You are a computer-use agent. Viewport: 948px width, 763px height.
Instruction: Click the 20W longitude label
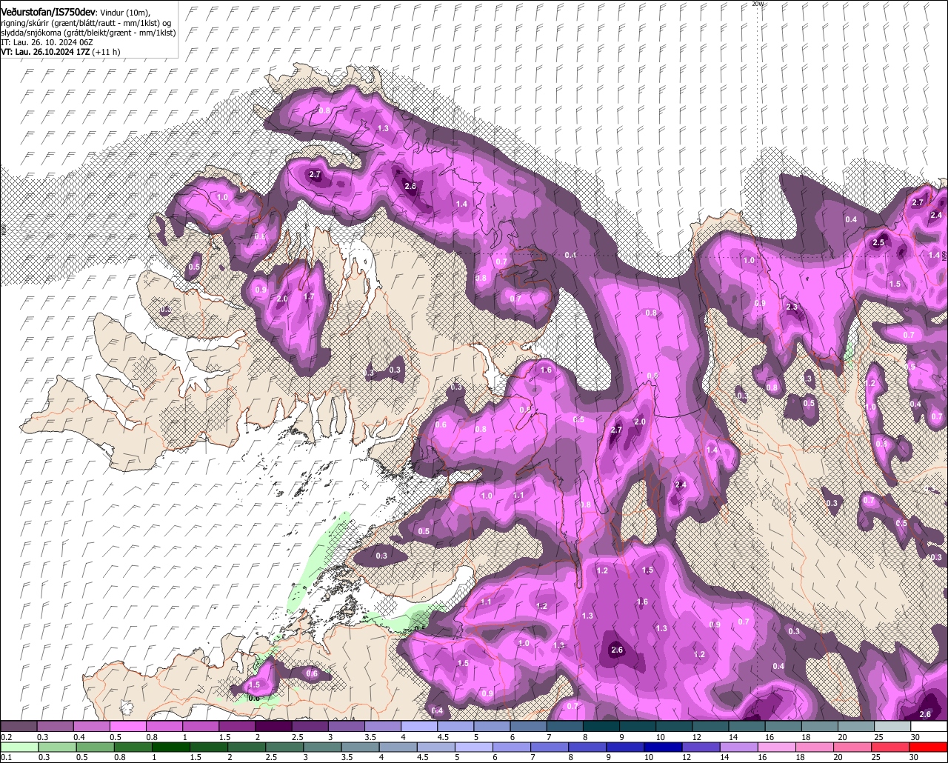coord(757,4)
